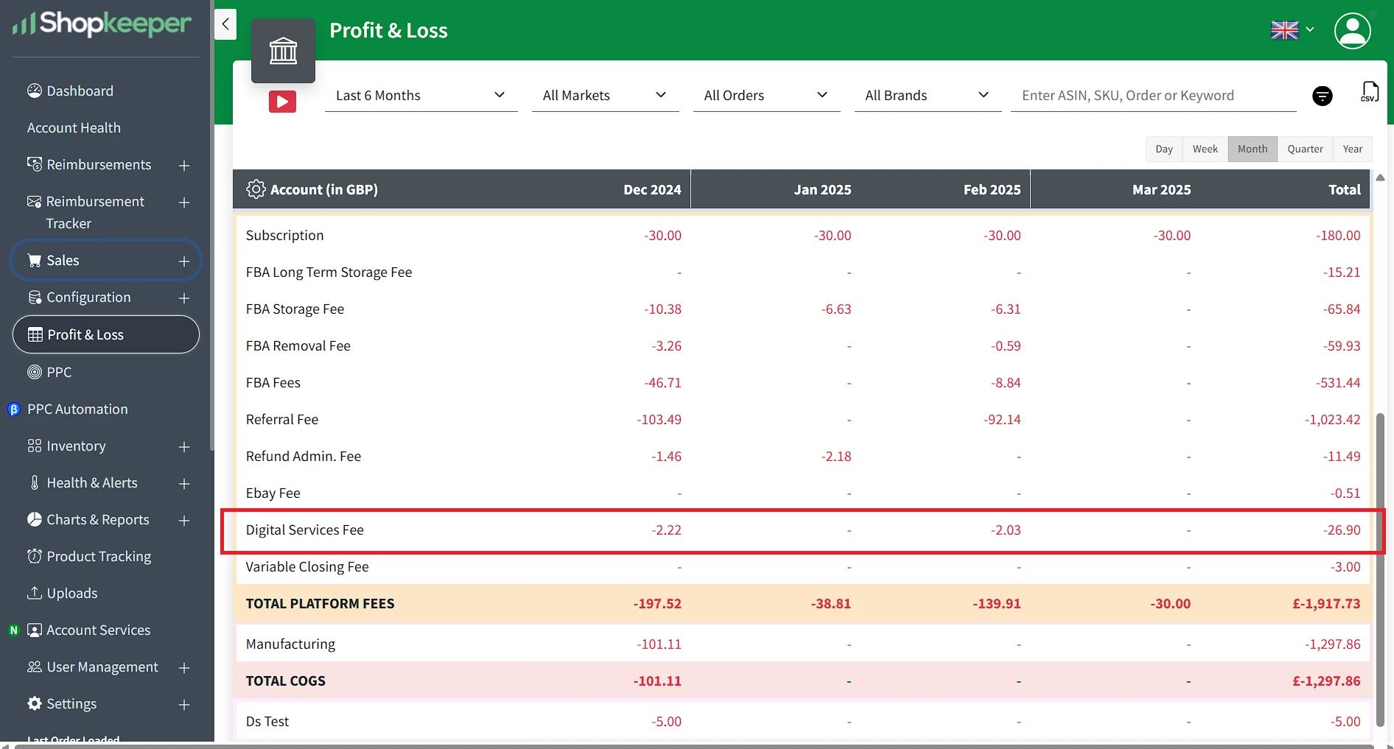The height and width of the screenshot is (749, 1394).
Task: Click Referral Fee total -1,023.42
Action: [1333, 419]
